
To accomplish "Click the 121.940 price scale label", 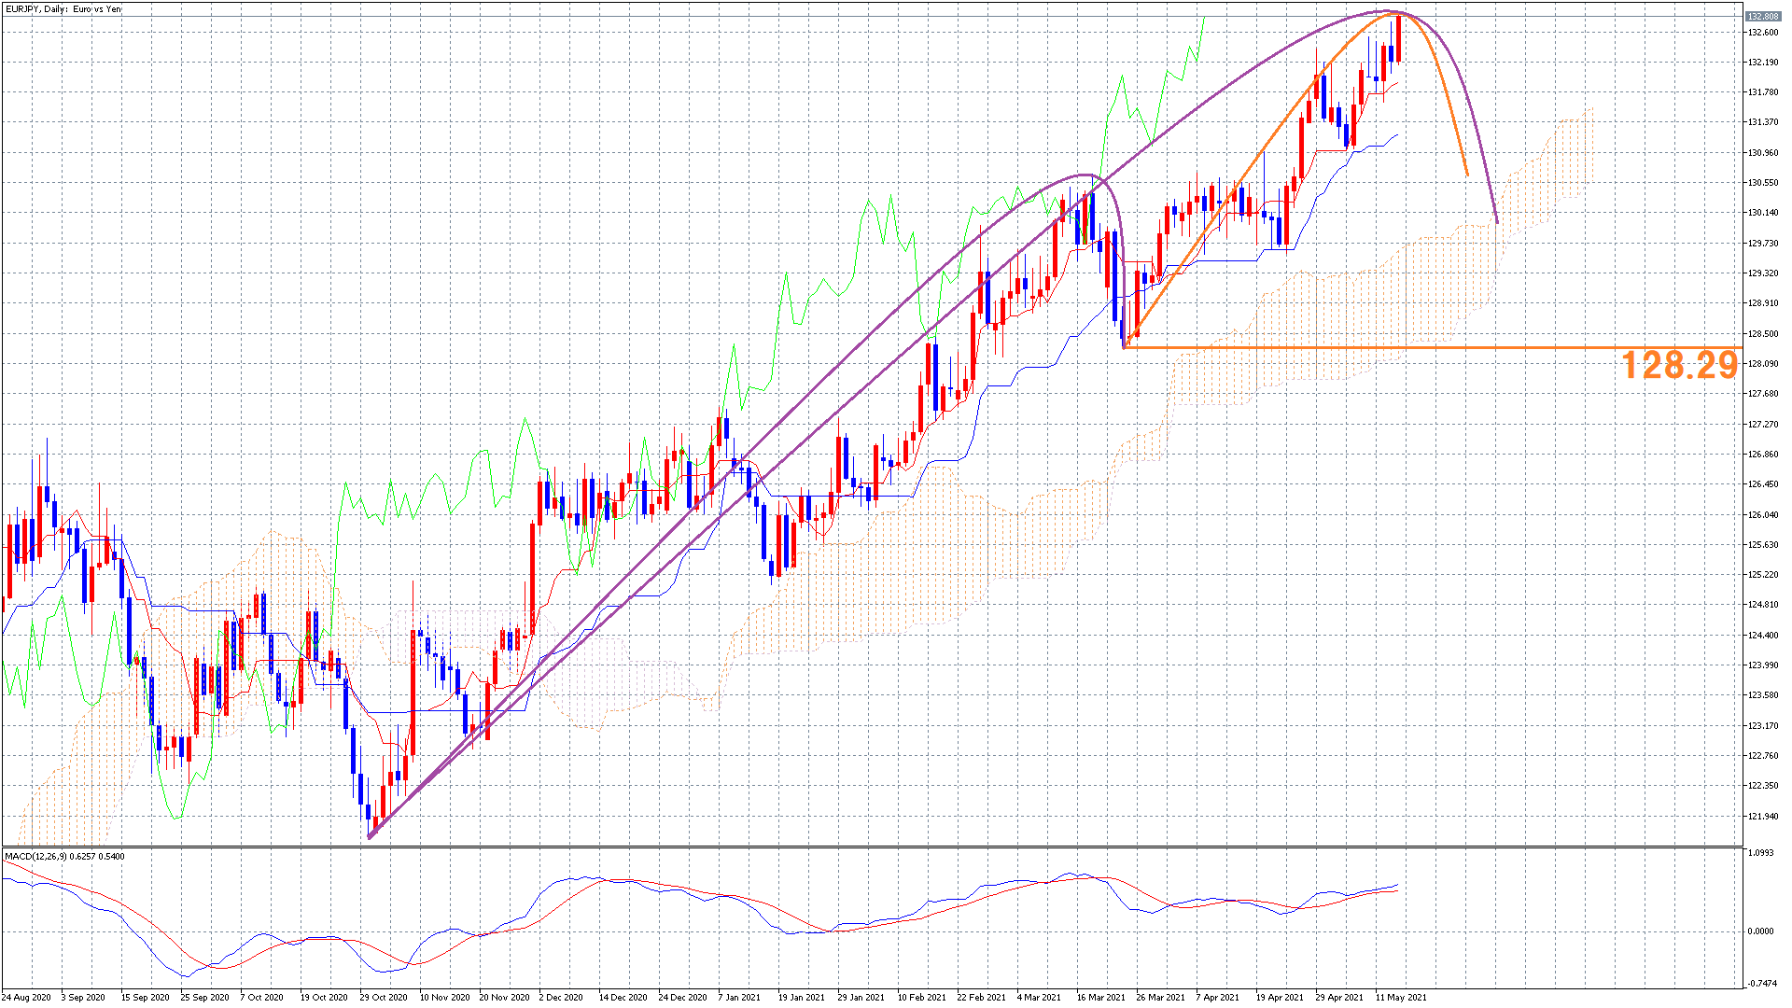I will [x=1763, y=817].
